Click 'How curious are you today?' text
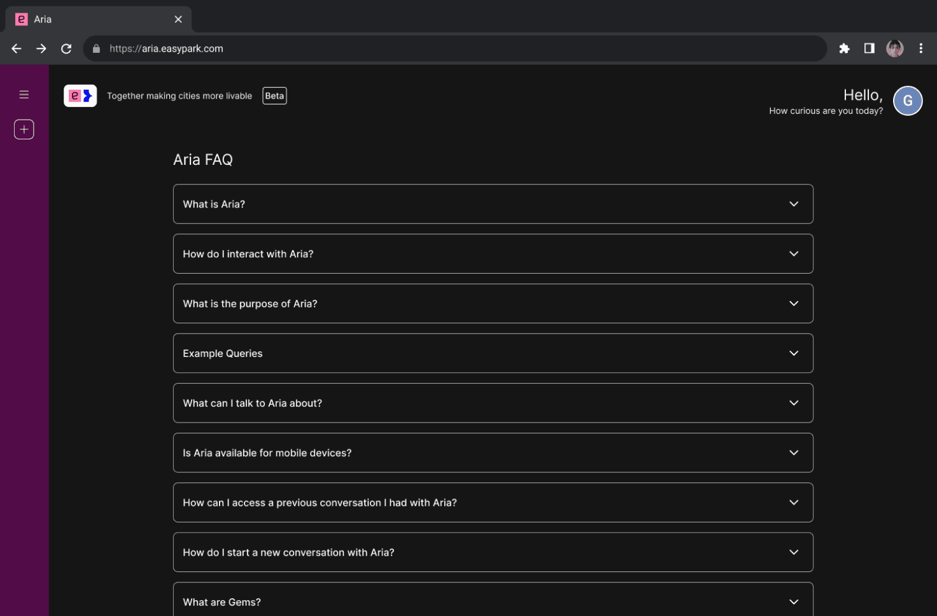Image resolution: width=937 pixels, height=616 pixels. click(x=826, y=111)
